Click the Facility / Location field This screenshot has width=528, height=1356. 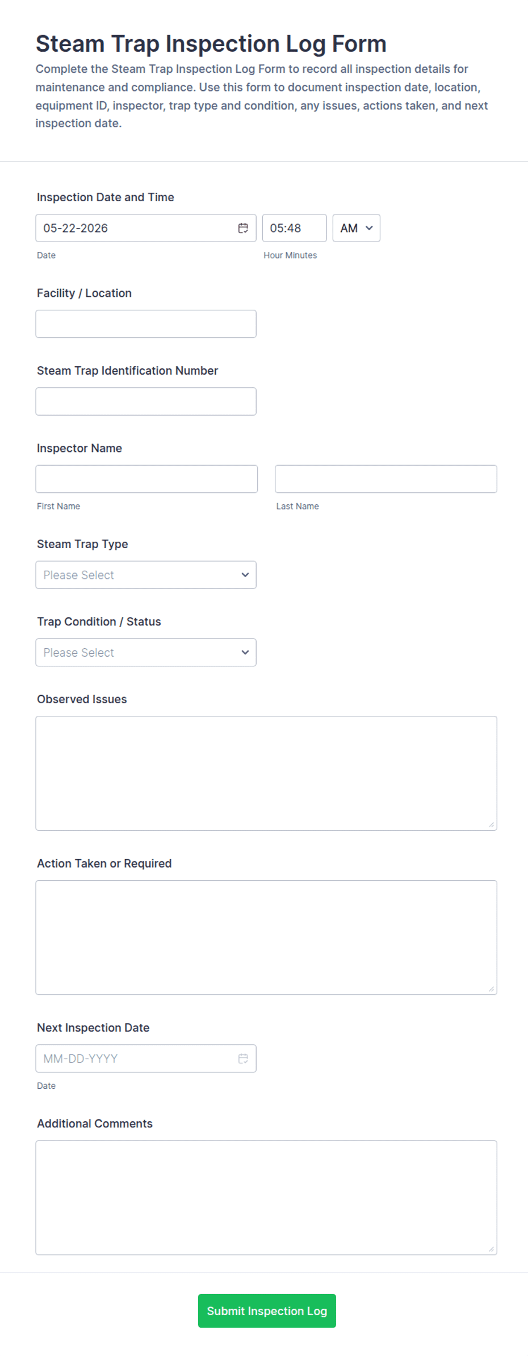tap(146, 324)
